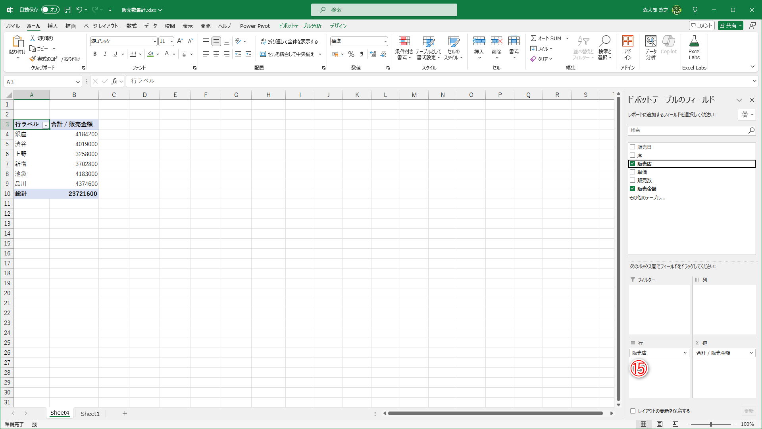The image size is (762, 429).
Task: Uncheck the 販売金額 field checkbox
Action: coord(633,189)
